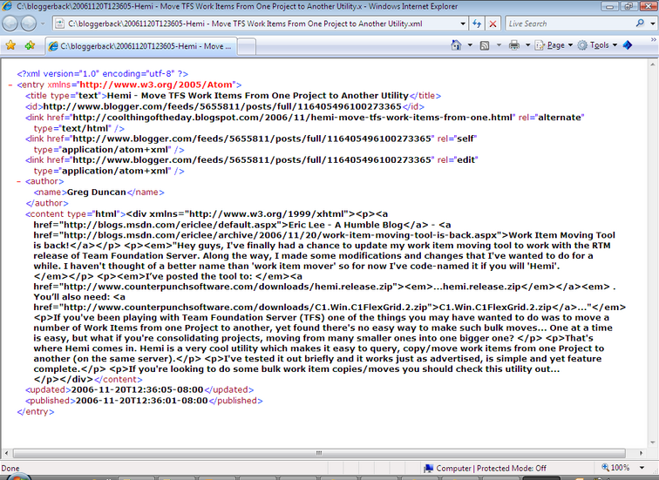Click the Print icon

[514, 45]
